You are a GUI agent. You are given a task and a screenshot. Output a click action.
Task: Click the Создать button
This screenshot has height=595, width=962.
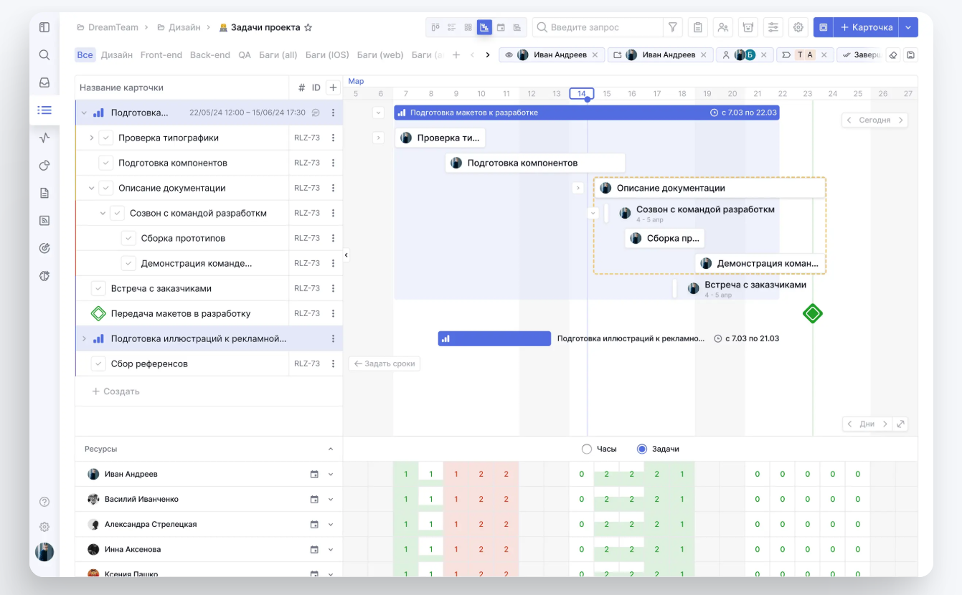(x=116, y=391)
